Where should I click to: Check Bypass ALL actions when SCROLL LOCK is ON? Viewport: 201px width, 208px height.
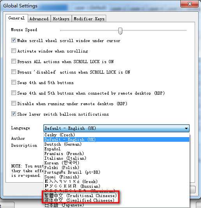coord(14,61)
